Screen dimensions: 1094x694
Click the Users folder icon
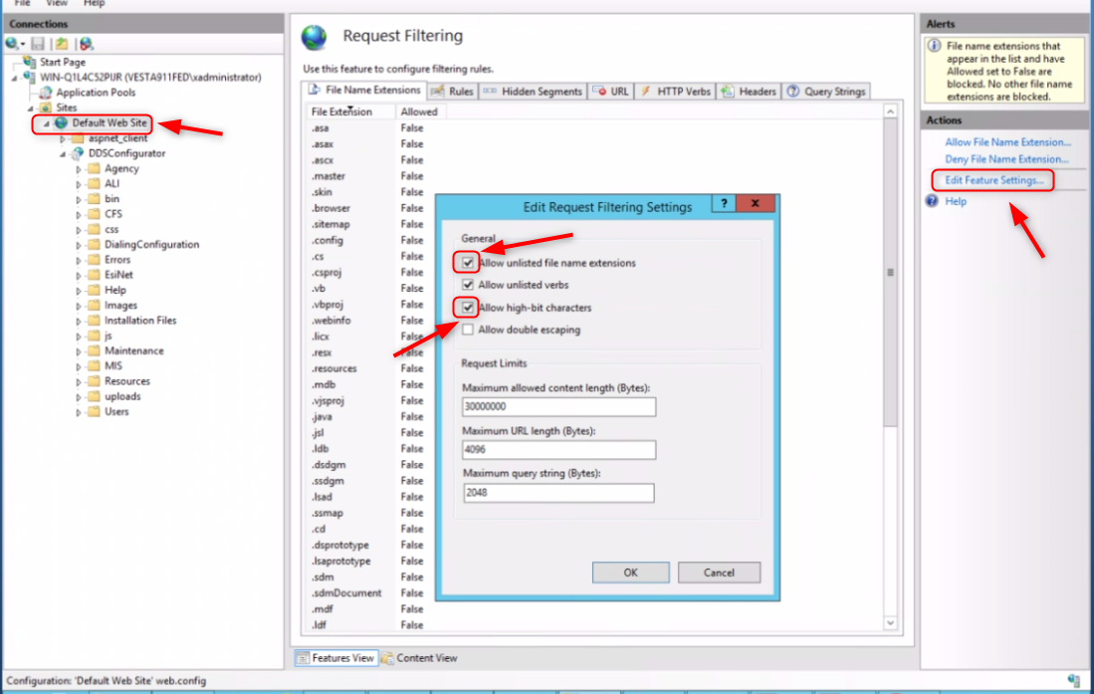point(94,412)
